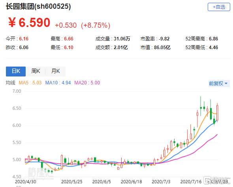Switch to 日K daily chart tab
Screen dimensions: 233x187
tap(16, 71)
